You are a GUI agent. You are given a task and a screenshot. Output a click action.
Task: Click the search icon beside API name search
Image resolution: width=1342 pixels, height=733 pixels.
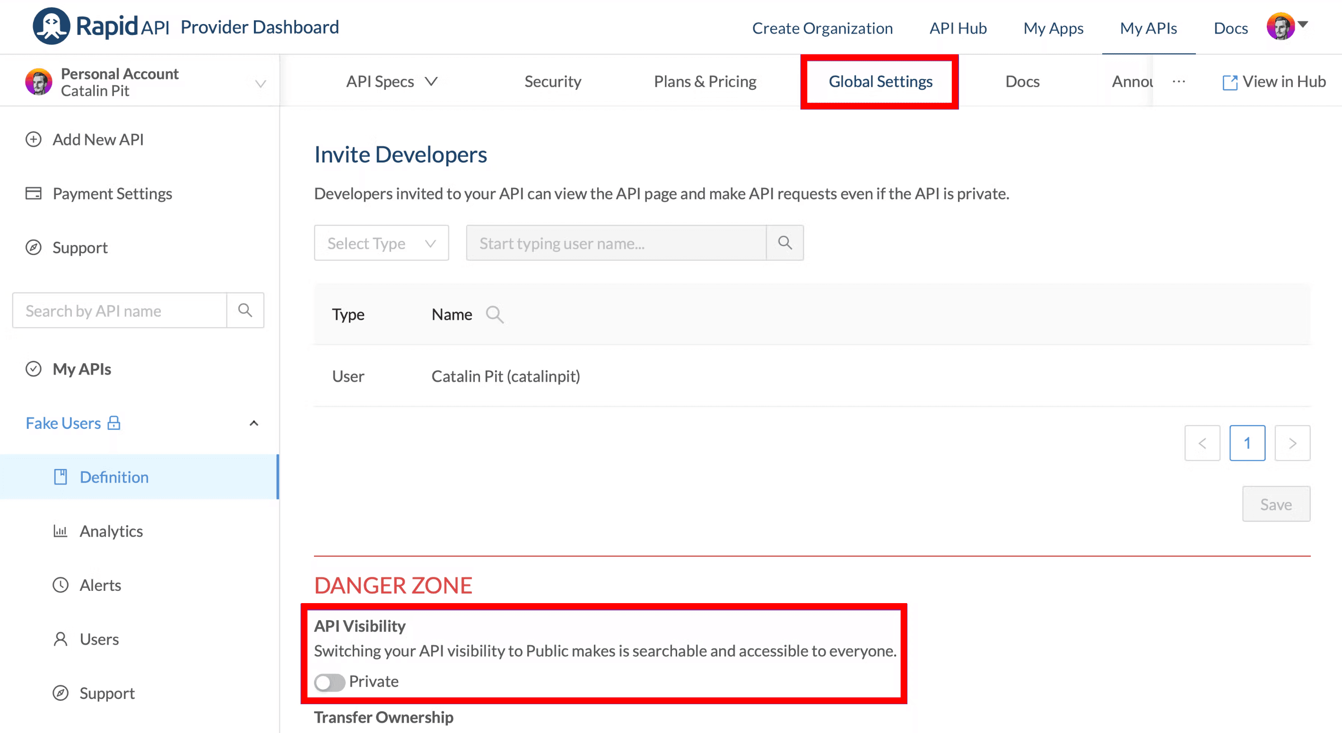click(x=245, y=311)
